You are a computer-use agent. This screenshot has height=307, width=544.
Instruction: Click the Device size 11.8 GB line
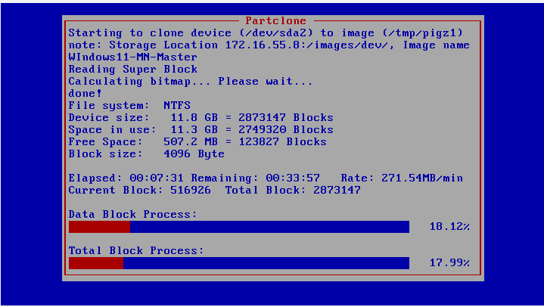(201, 118)
